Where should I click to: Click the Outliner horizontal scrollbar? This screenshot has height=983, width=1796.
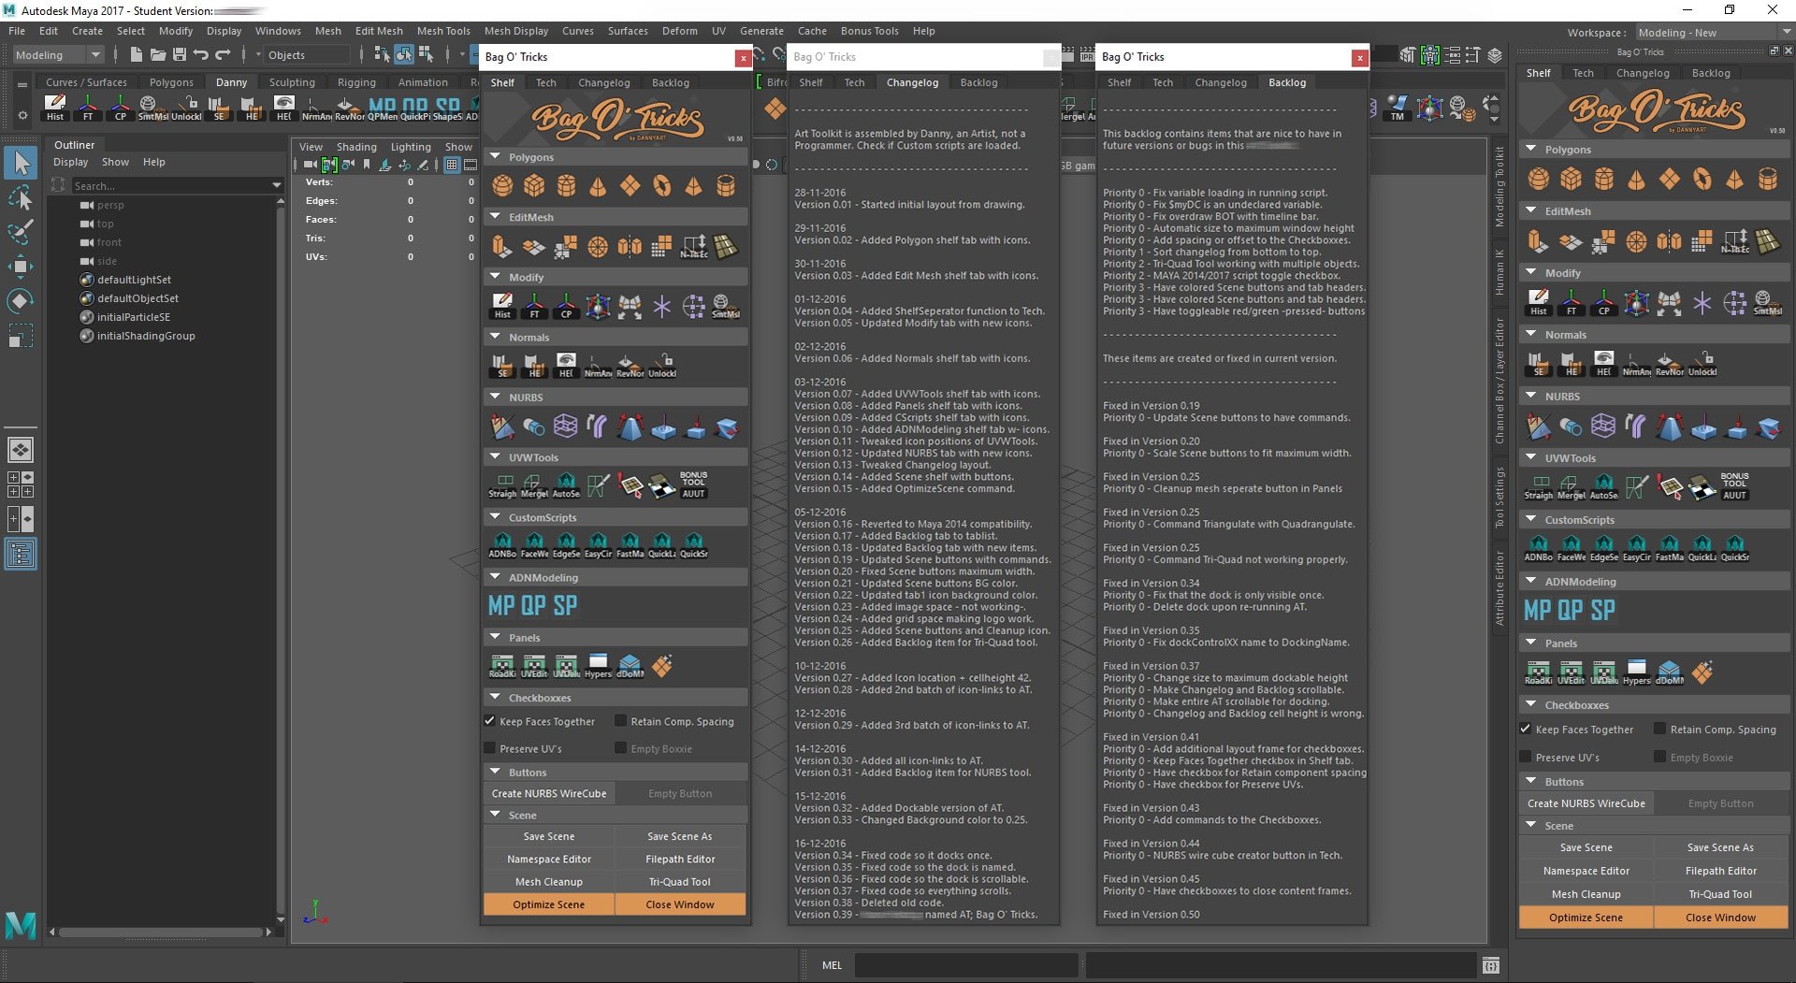[161, 932]
